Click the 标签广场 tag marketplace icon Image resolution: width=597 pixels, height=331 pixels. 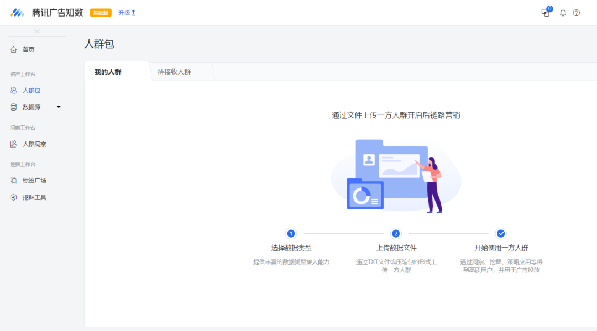(13, 180)
